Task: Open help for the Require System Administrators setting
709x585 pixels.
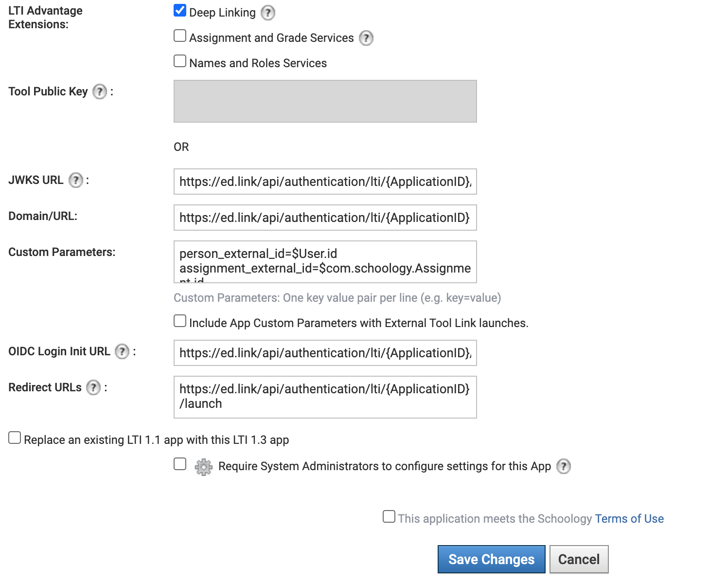Action: pyautogui.click(x=564, y=466)
